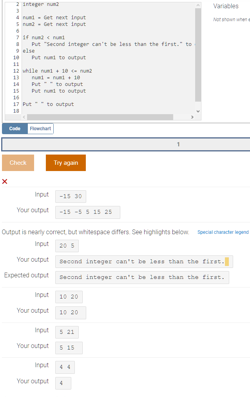This screenshot has width=250, height=397.
Task: Click the code editor's scroll up arrow
Action: coord(198,5)
